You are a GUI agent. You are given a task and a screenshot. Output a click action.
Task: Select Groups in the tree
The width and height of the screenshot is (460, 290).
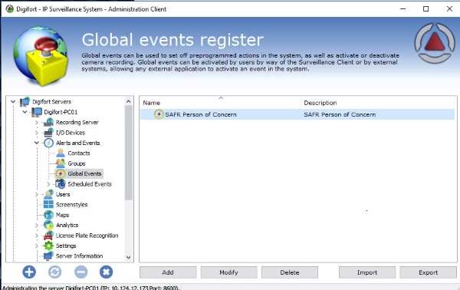coord(76,163)
